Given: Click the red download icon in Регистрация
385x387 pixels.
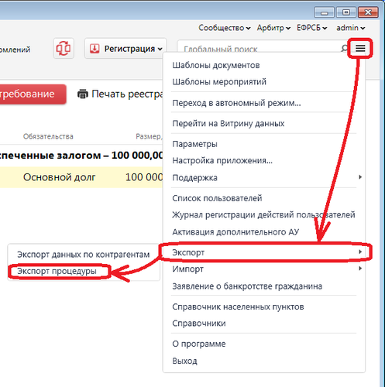Looking at the screenshot, I should tap(95, 49).
